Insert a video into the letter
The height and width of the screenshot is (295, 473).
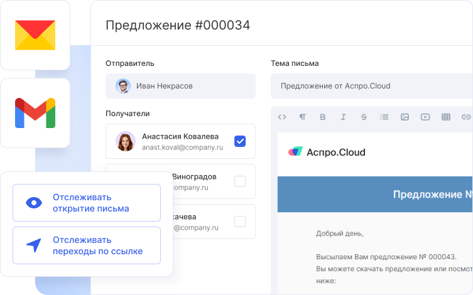coord(425,117)
